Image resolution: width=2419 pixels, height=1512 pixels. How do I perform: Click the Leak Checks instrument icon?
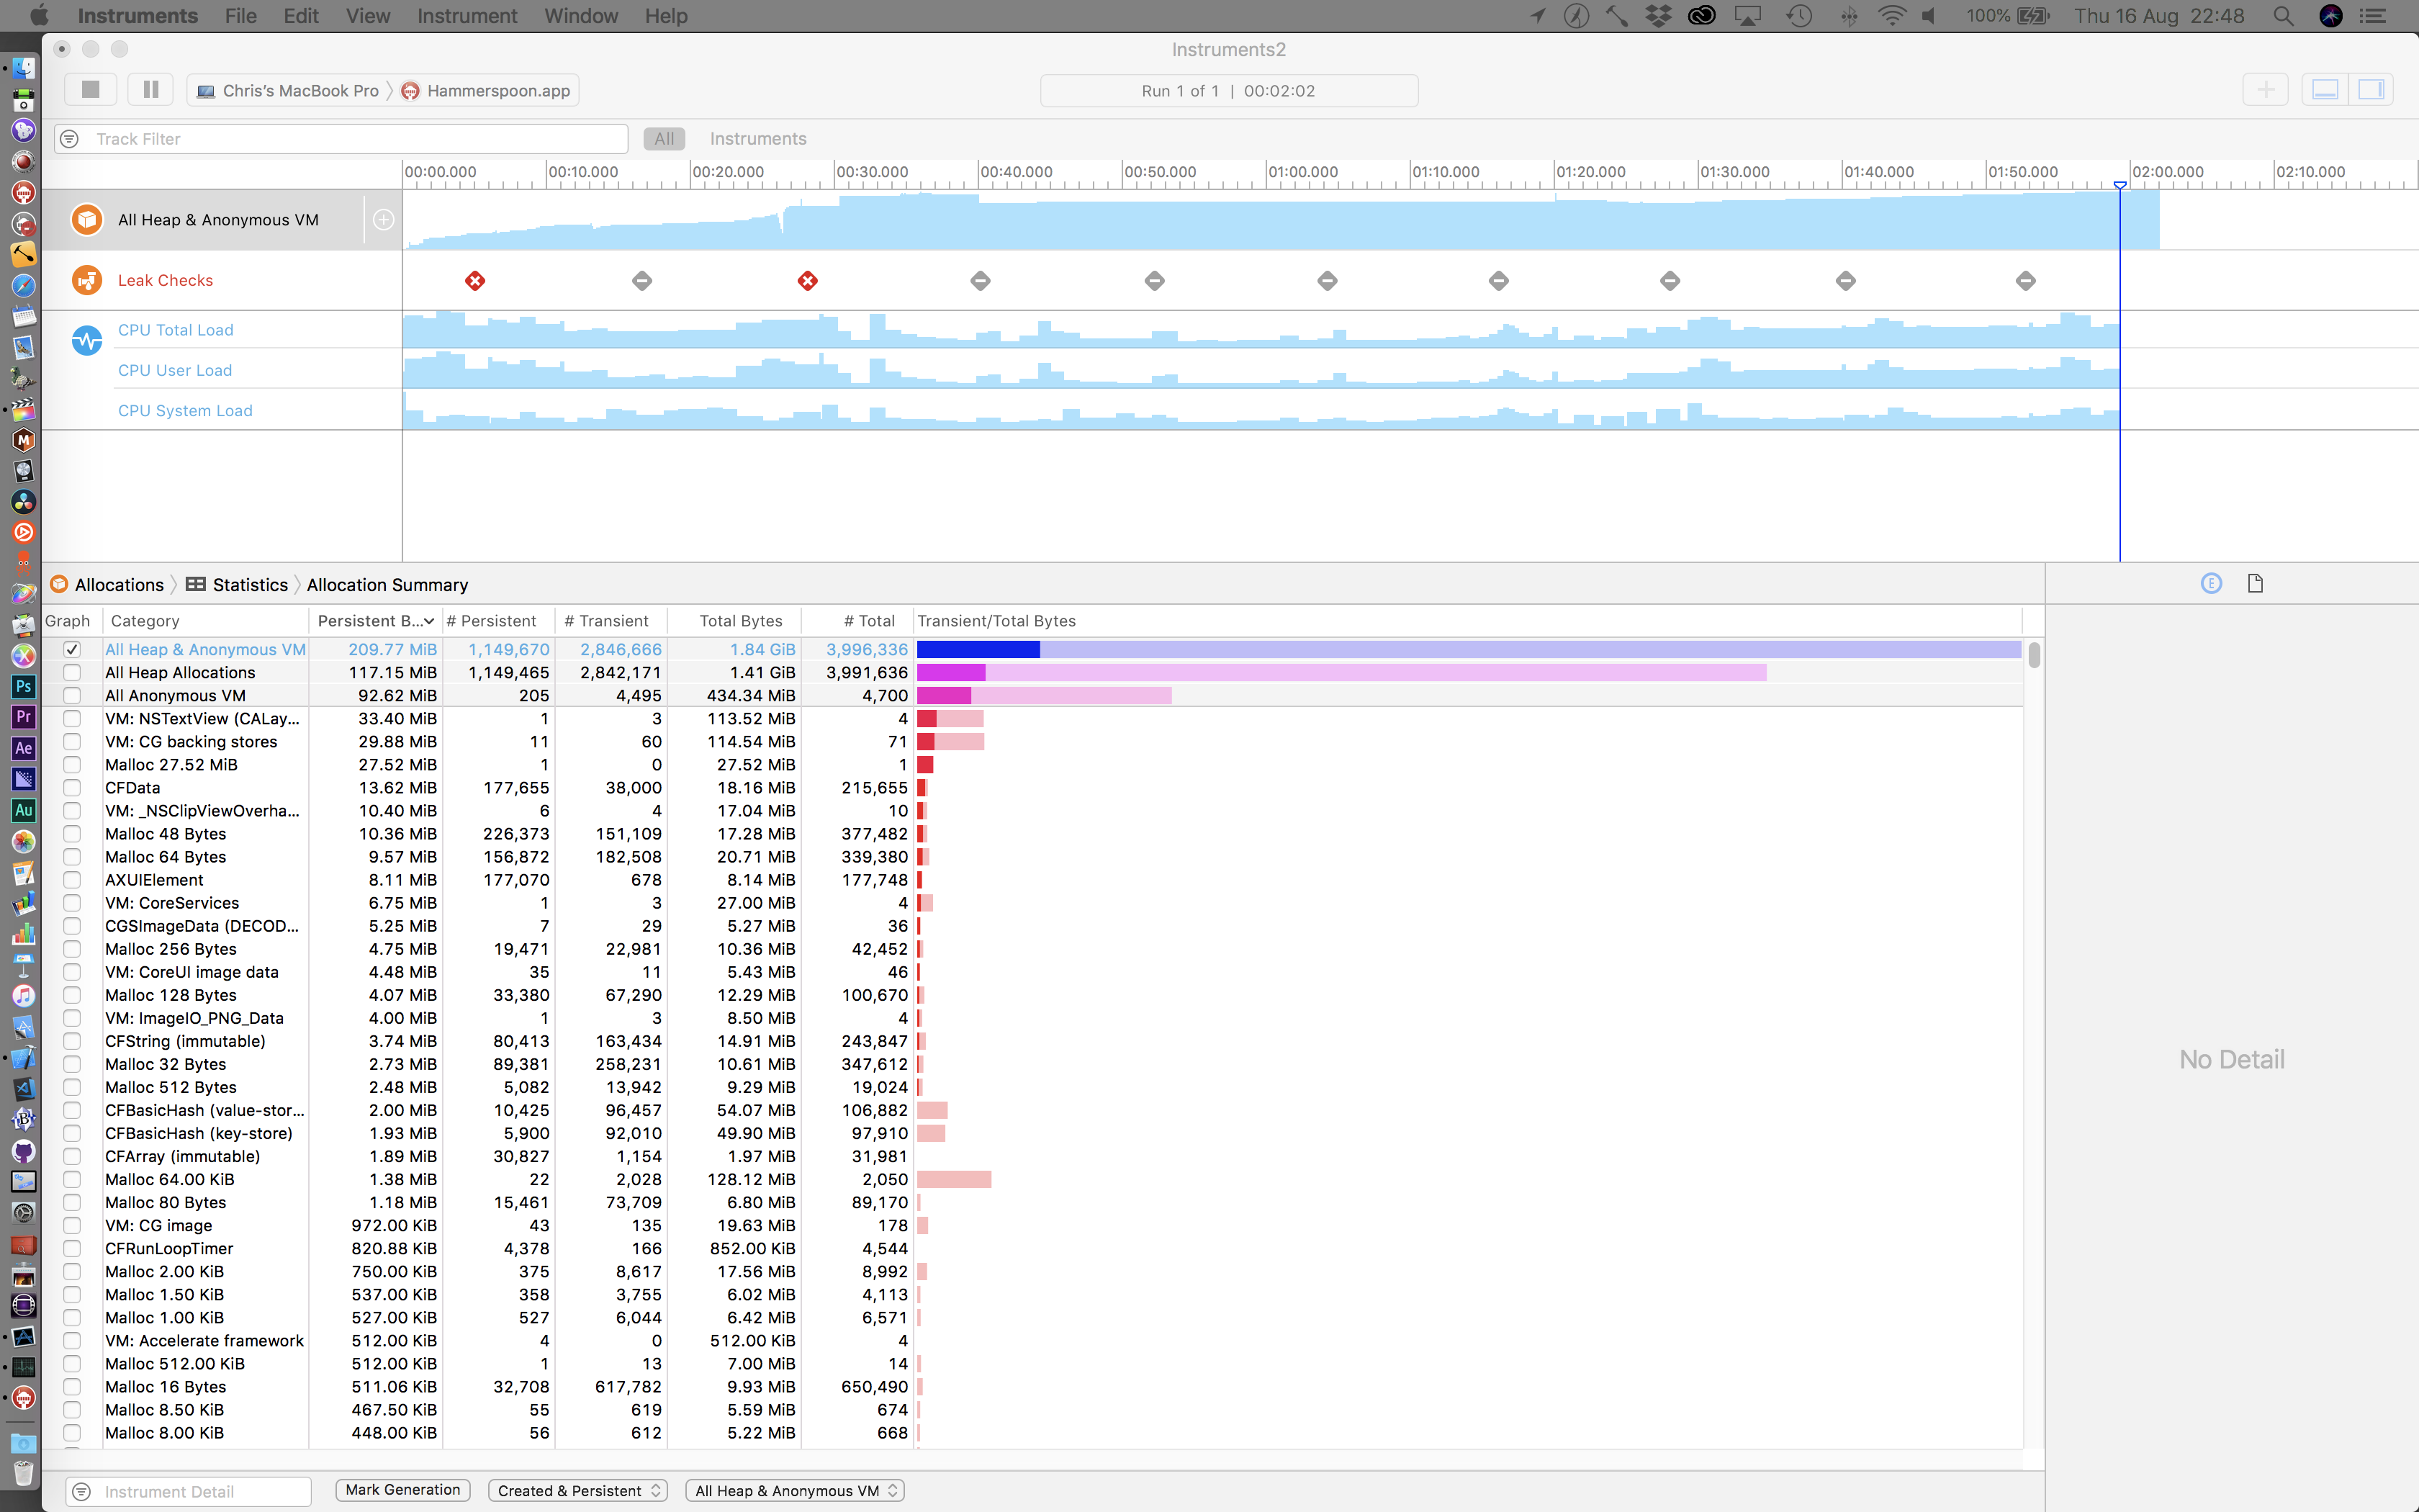click(87, 280)
